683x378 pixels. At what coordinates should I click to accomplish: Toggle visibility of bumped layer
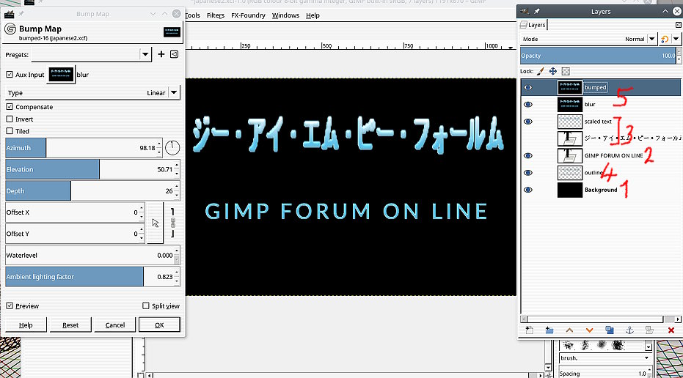(x=528, y=87)
